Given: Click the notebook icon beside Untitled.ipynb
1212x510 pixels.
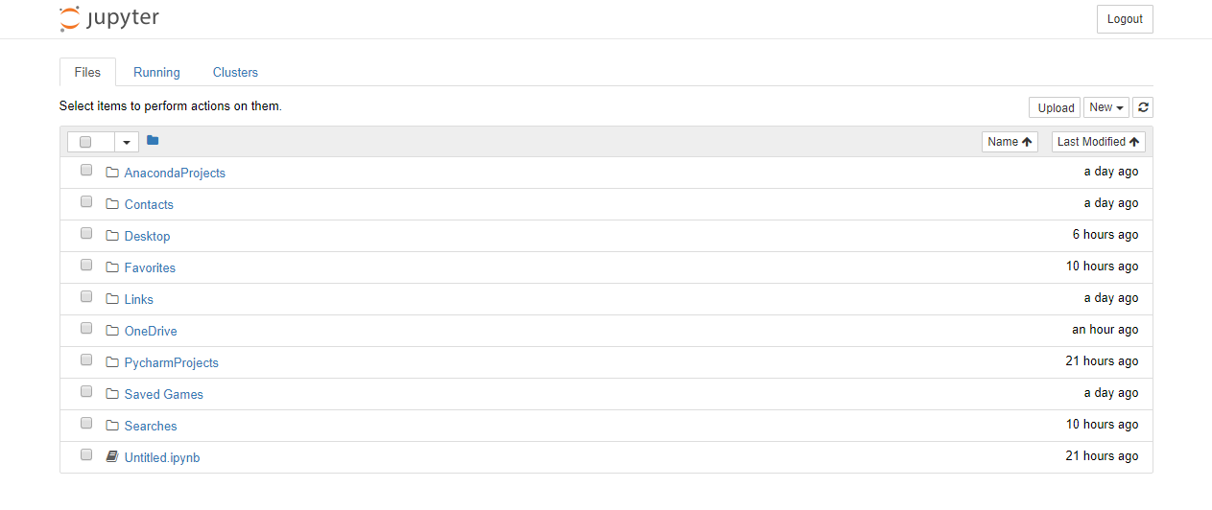Looking at the screenshot, I should click(112, 457).
